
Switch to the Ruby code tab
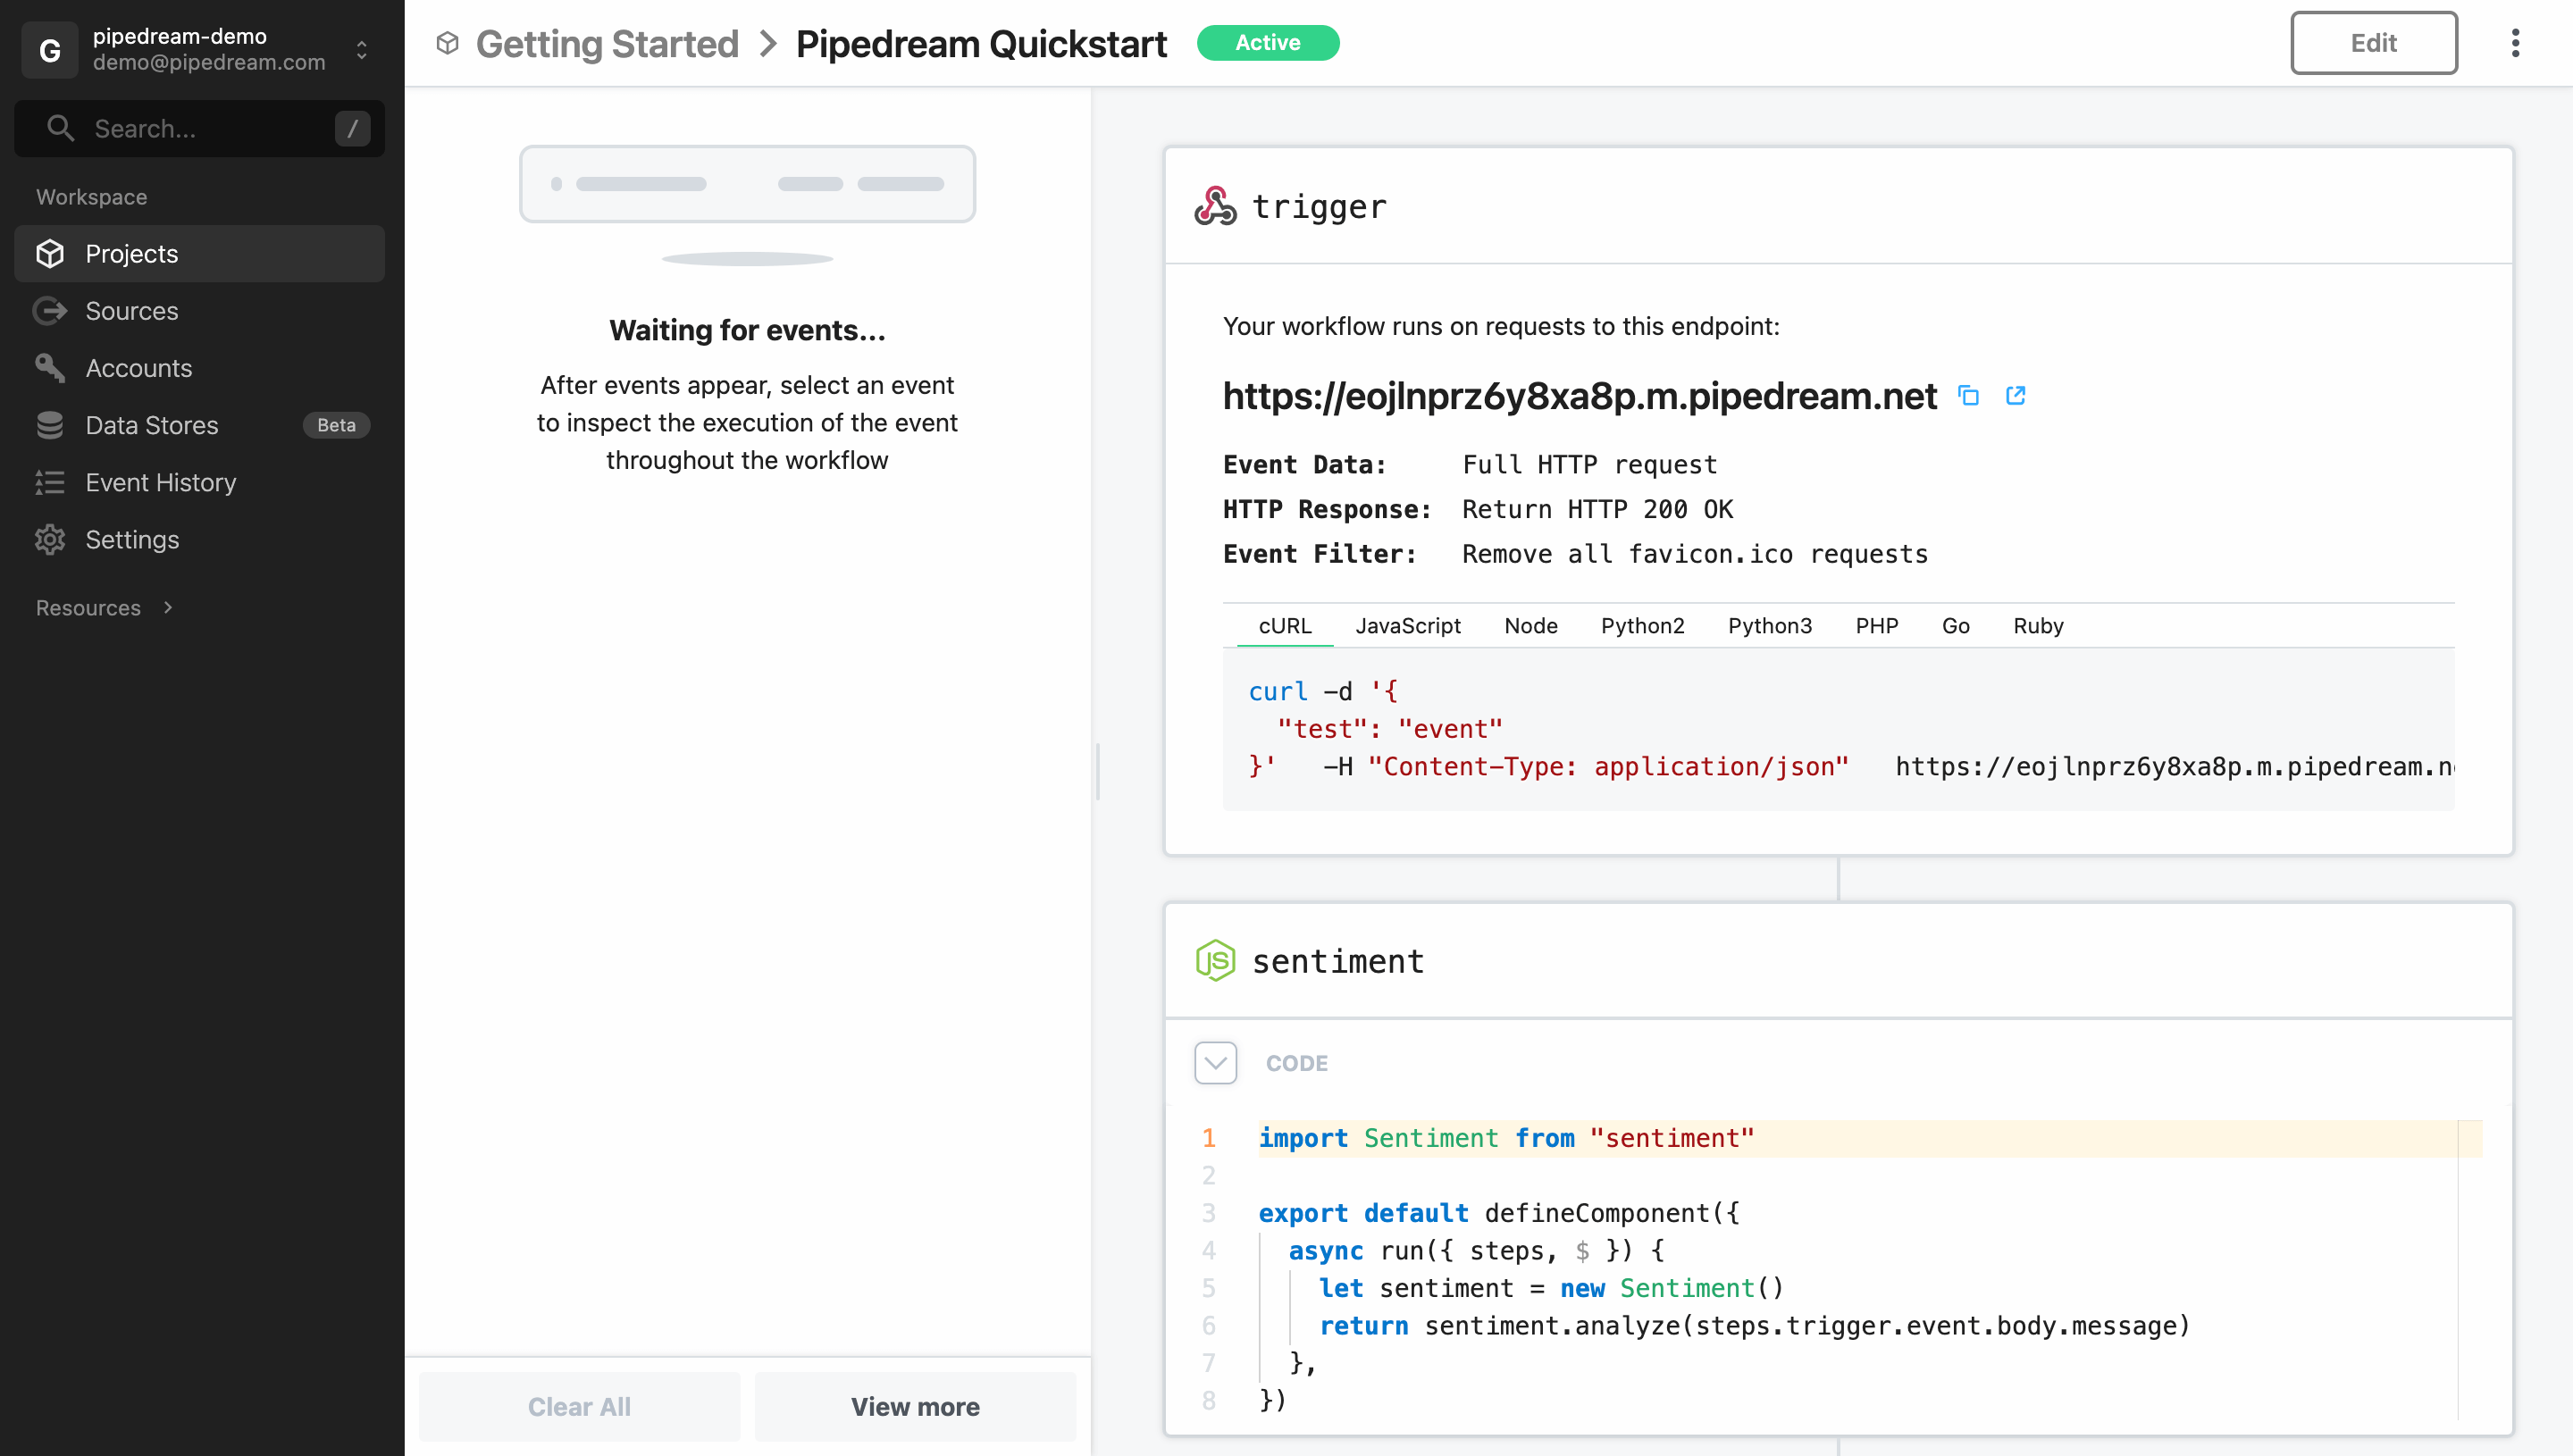[x=2037, y=625]
